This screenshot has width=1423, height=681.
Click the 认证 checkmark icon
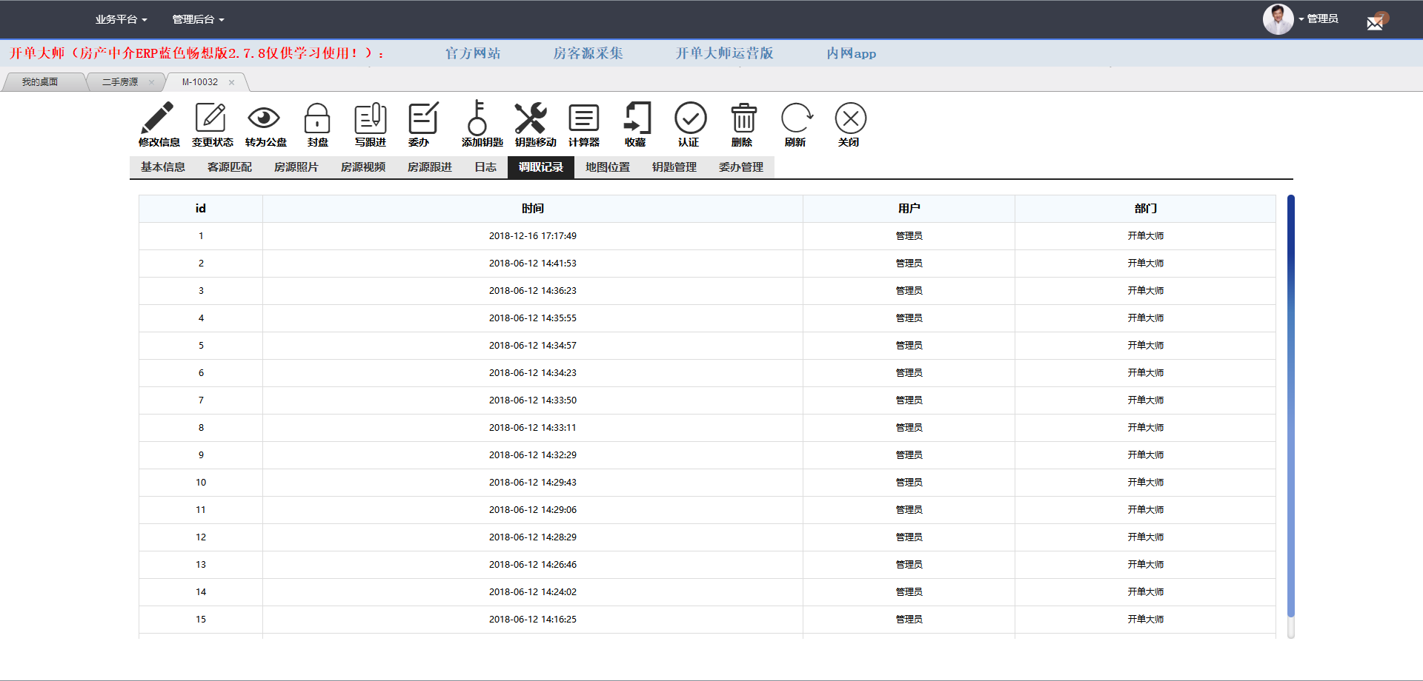(x=691, y=118)
